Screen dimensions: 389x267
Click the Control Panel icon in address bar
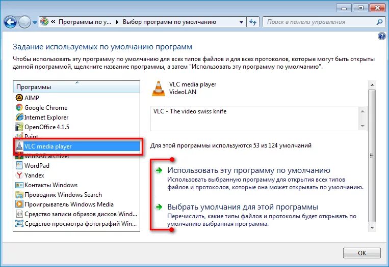pyautogui.click(x=45, y=22)
